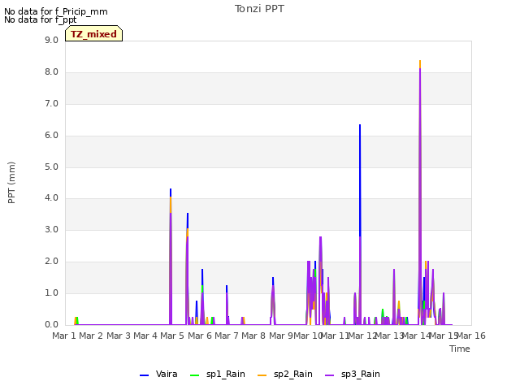Click the PPT (mm) y-axis label
520x390 pixels.
pos(11,182)
